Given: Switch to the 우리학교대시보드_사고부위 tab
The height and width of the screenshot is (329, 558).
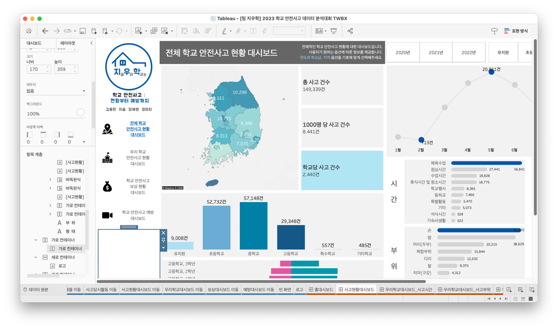Looking at the screenshot, I should point(464,290).
